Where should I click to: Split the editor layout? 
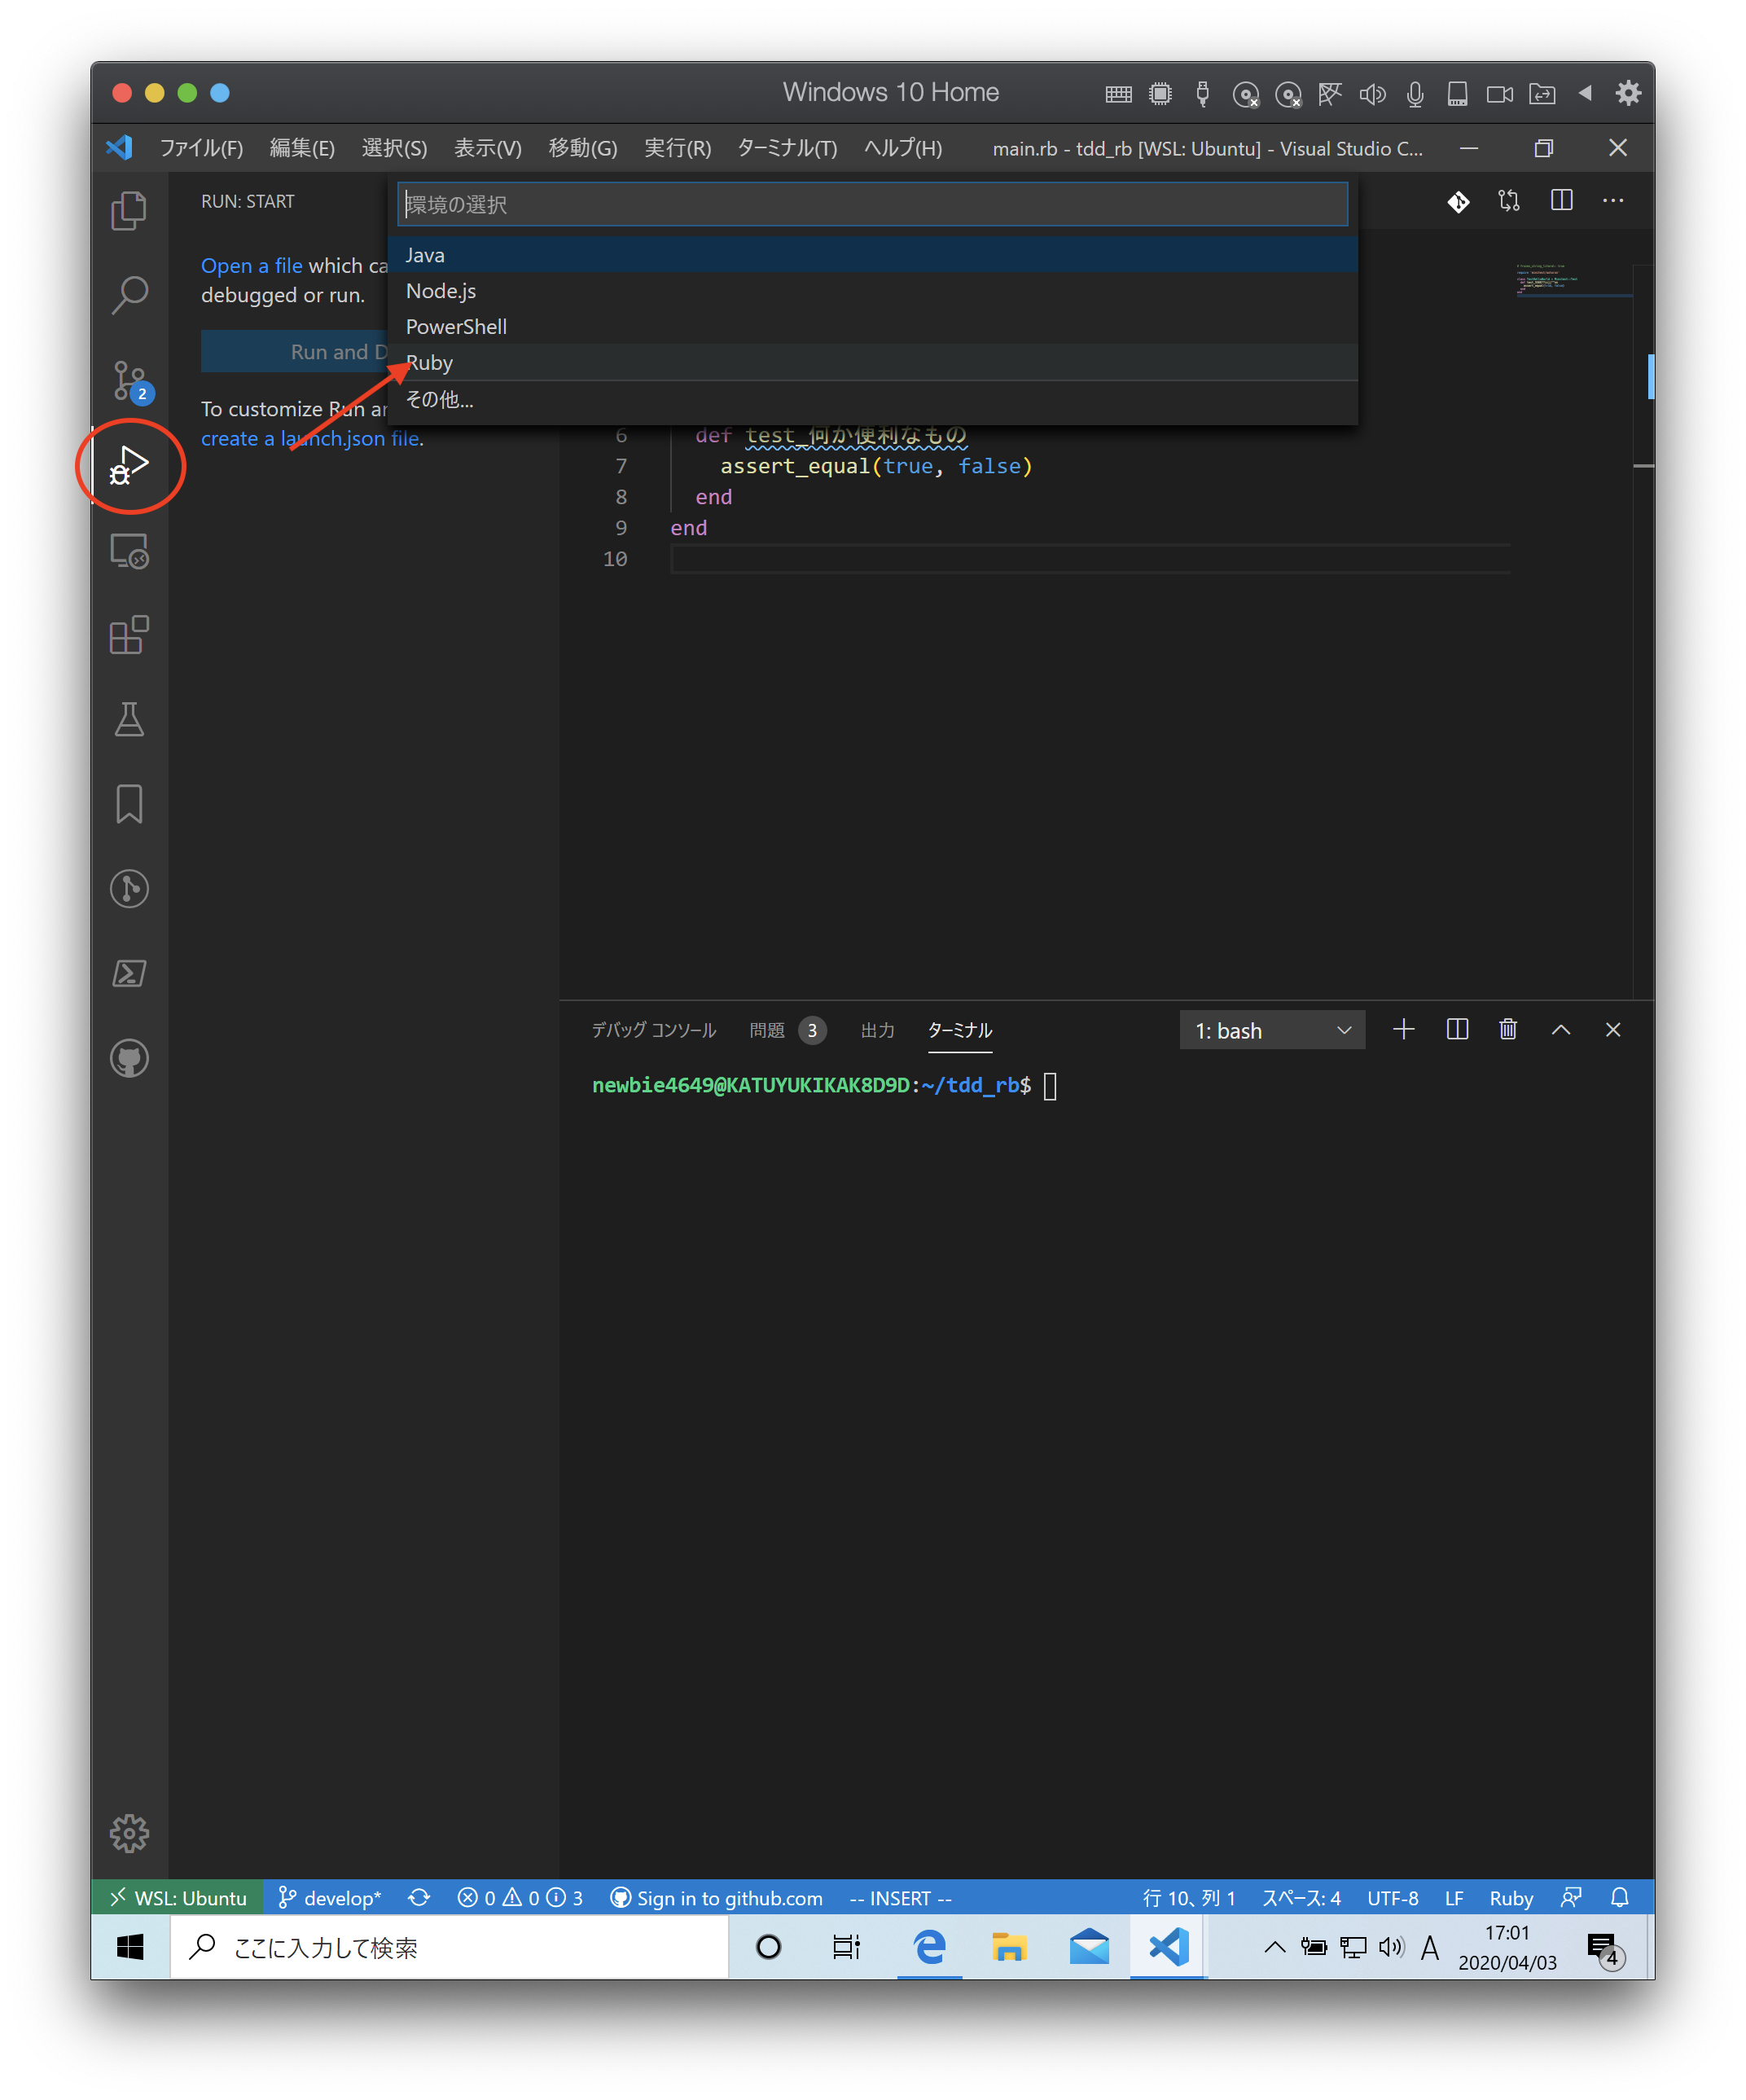pyautogui.click(x=1561, y=201)
